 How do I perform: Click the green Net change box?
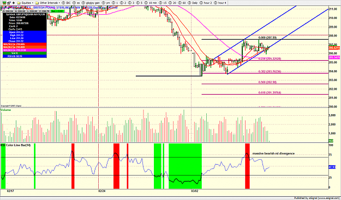point(57,11)
